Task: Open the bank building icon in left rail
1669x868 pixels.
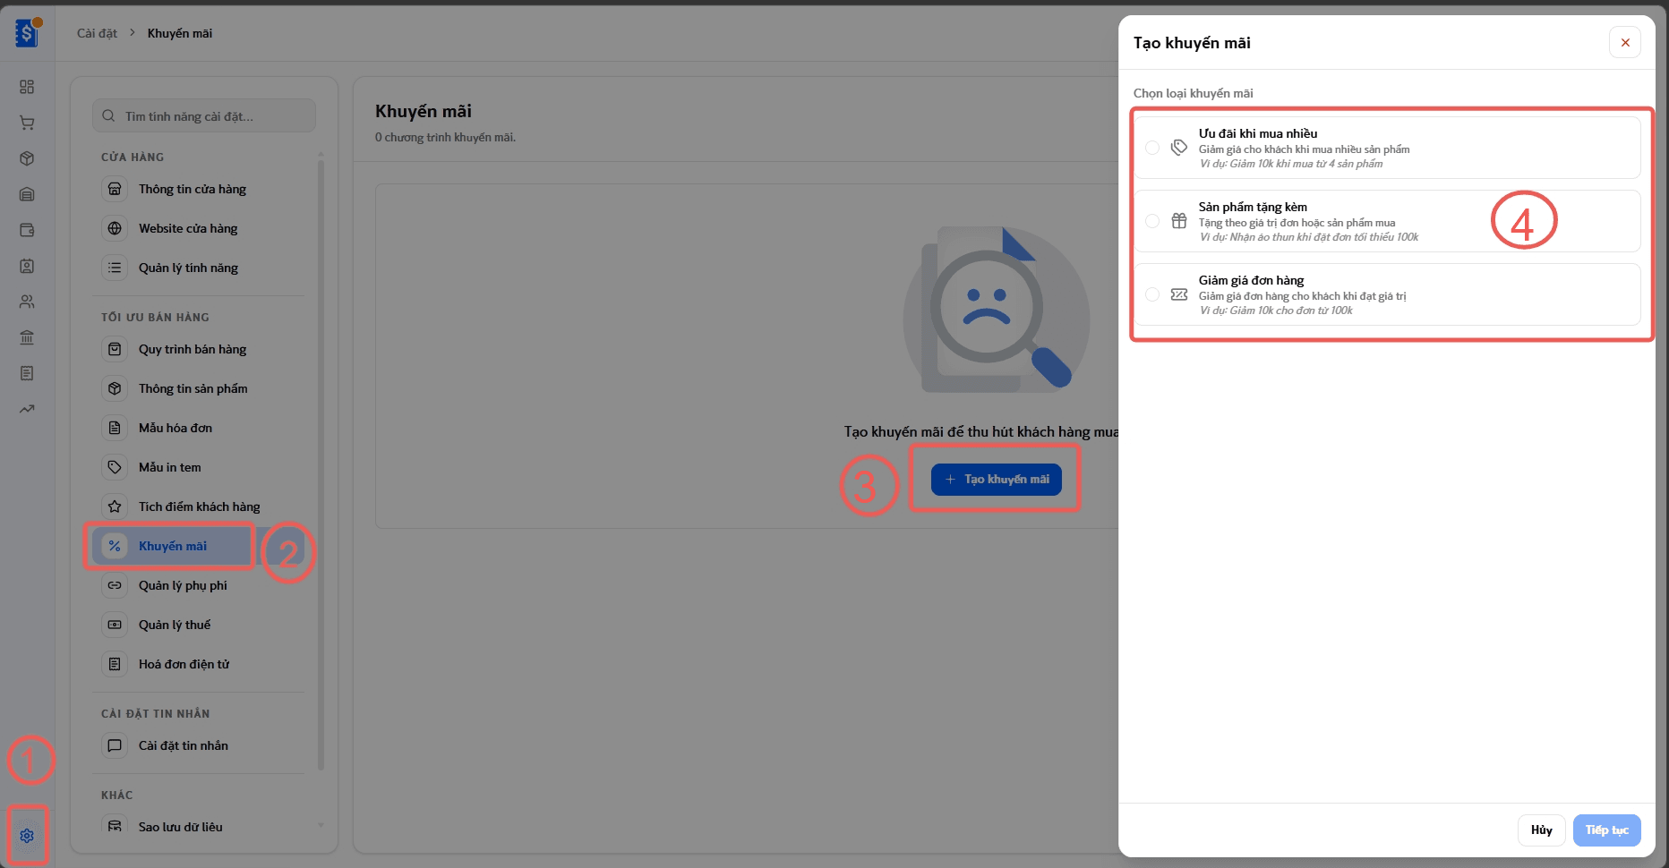Action: point(27,337)
